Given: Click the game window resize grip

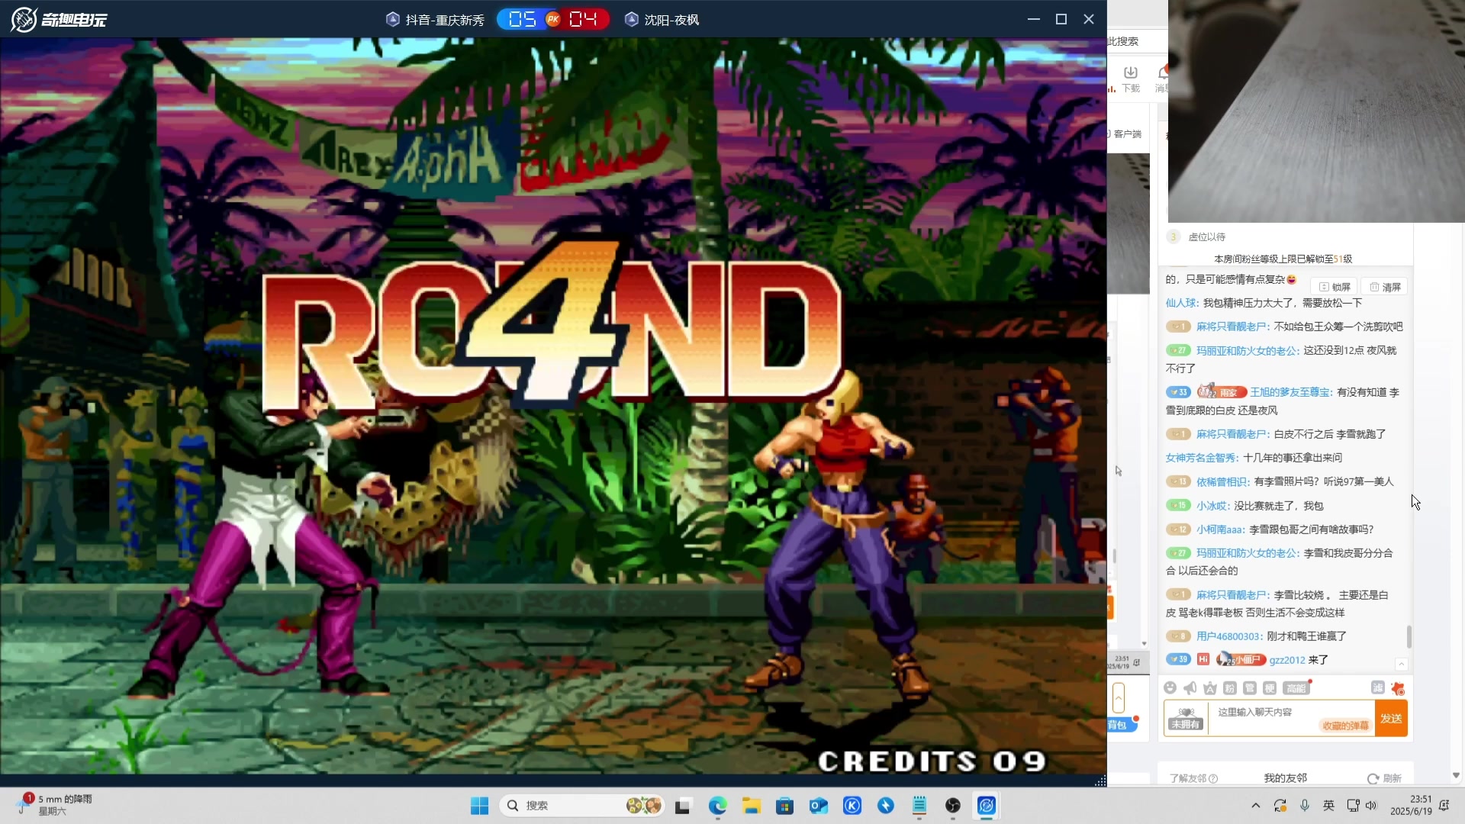Looking at the screenshot, I should click(1100, 781).
